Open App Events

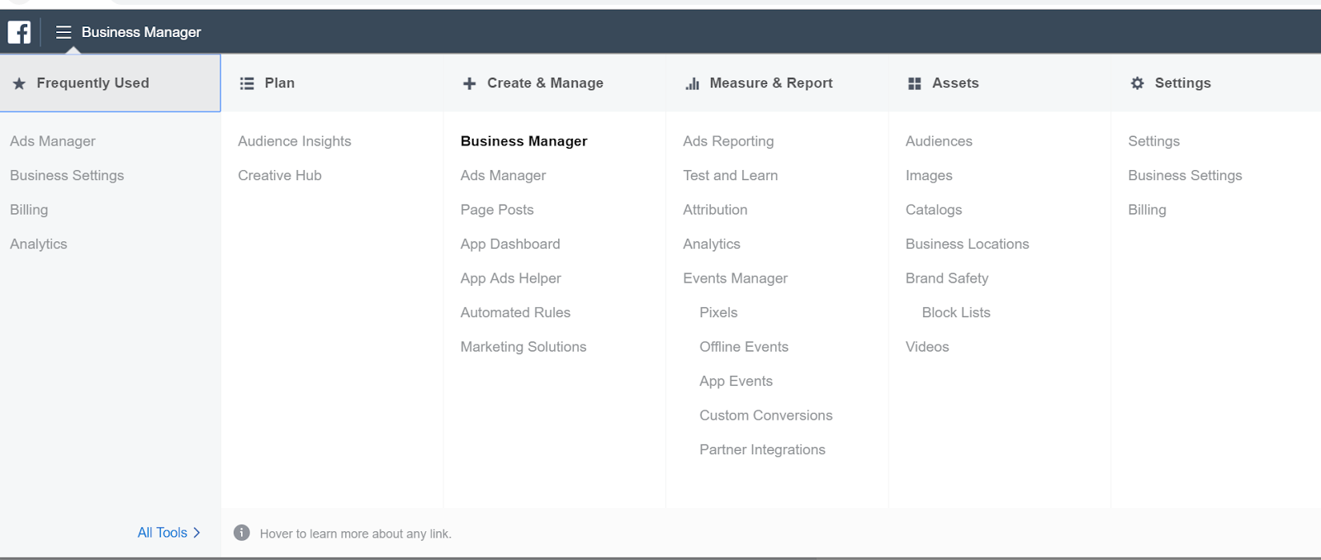[x=736, y=381]
